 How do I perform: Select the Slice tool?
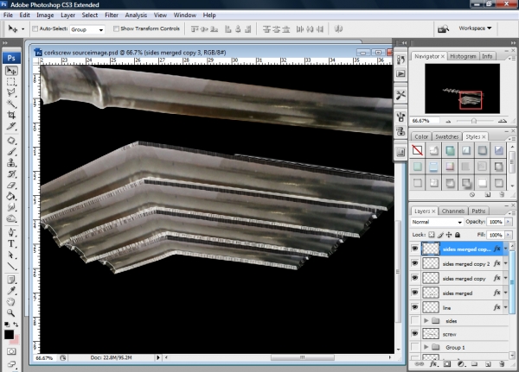tap(11, 126)
